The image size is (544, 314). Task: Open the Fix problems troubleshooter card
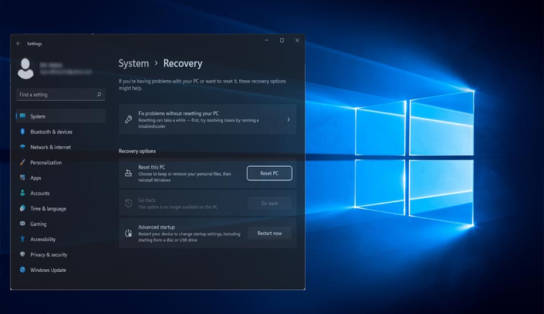pyautogui.click(x=207, y=120)
